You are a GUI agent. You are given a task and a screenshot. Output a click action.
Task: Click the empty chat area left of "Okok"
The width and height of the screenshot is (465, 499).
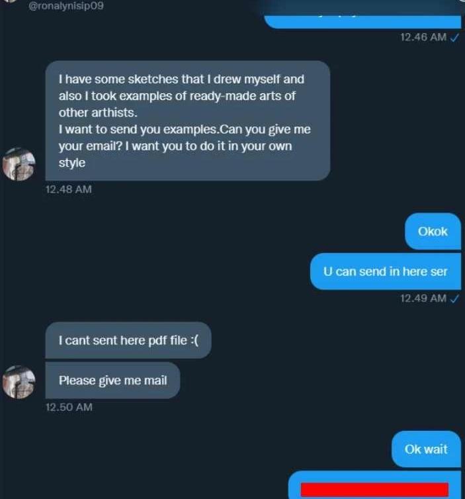tap(198, 232)
